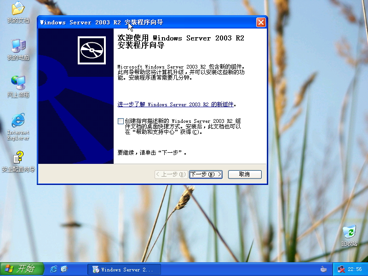368x276 pixels.
Task: Select the 回收站 recycle bin icon
Action: pyautogui.click(x=349, y=236)
